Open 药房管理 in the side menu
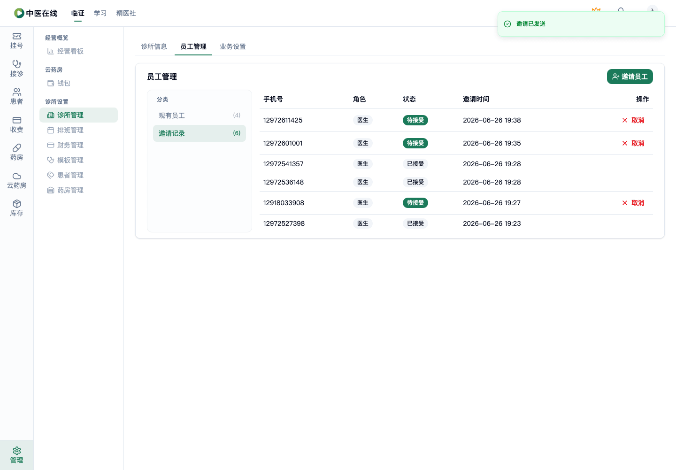The width and height of the screenshot is (676, 470). point(78,190)
